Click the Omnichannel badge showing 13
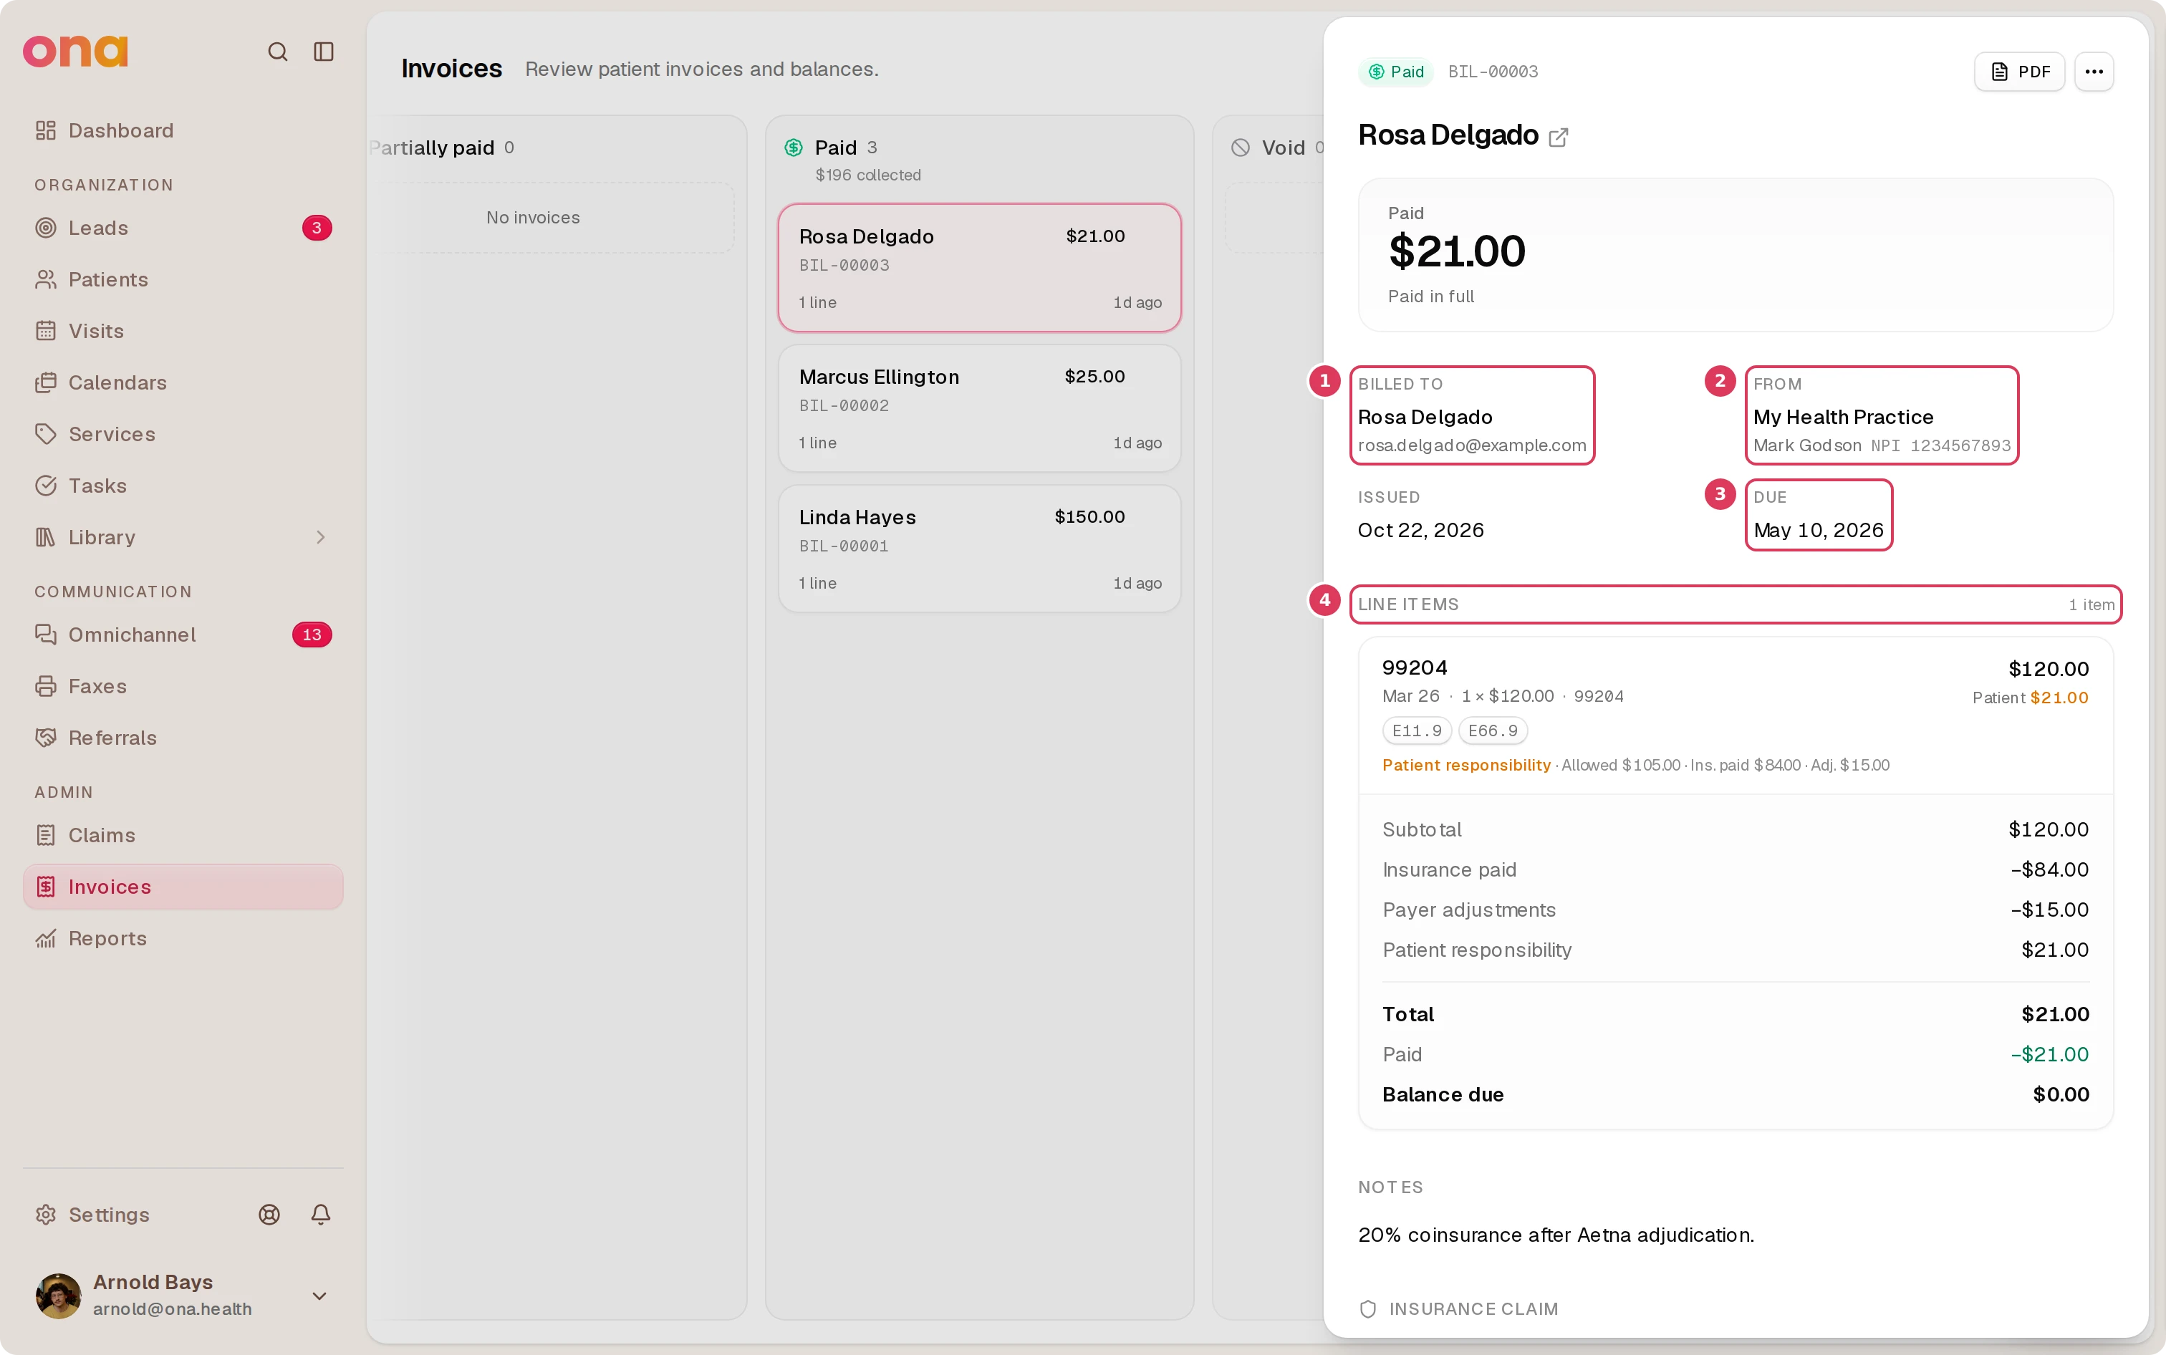The width and height of the screenshot is (2166, 1355). (x=312, y=635)
